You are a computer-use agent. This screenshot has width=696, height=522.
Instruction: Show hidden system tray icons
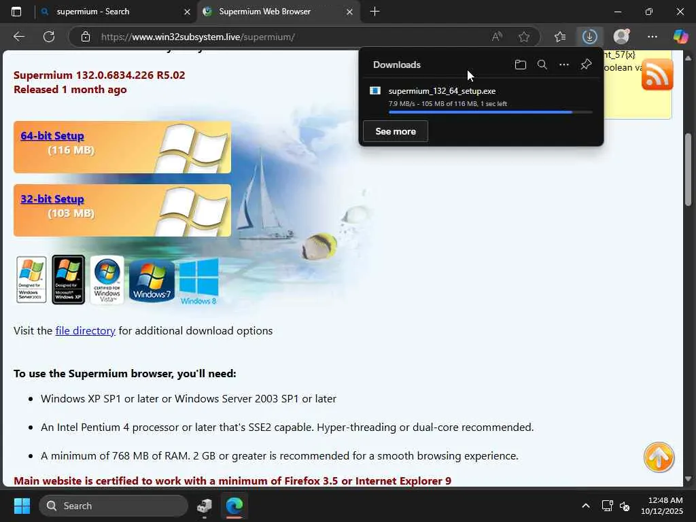(x=586, y=506)
